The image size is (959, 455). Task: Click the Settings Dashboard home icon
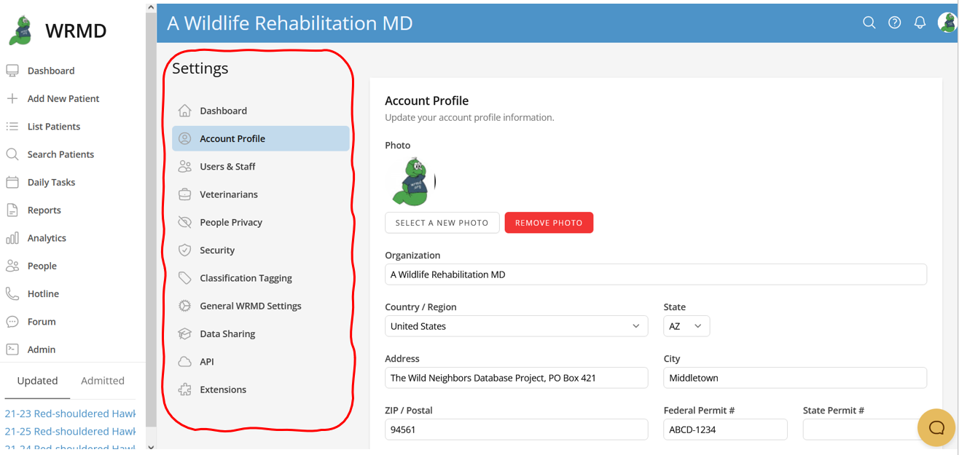click(x=185, y=111)
